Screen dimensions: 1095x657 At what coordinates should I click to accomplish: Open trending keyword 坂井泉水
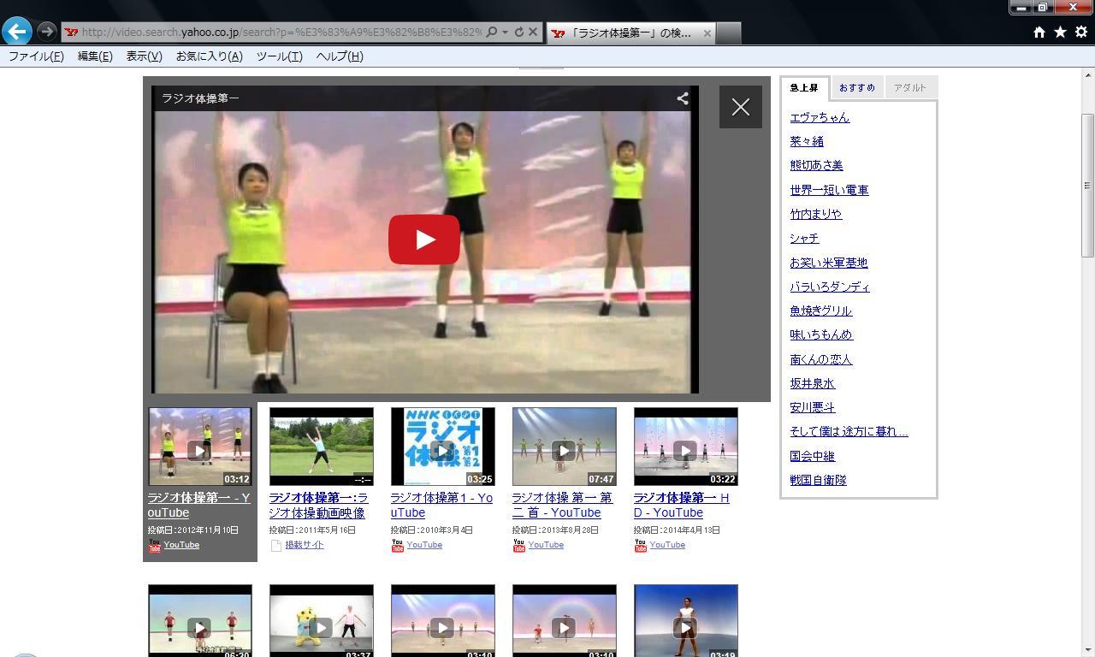point(812,383)
